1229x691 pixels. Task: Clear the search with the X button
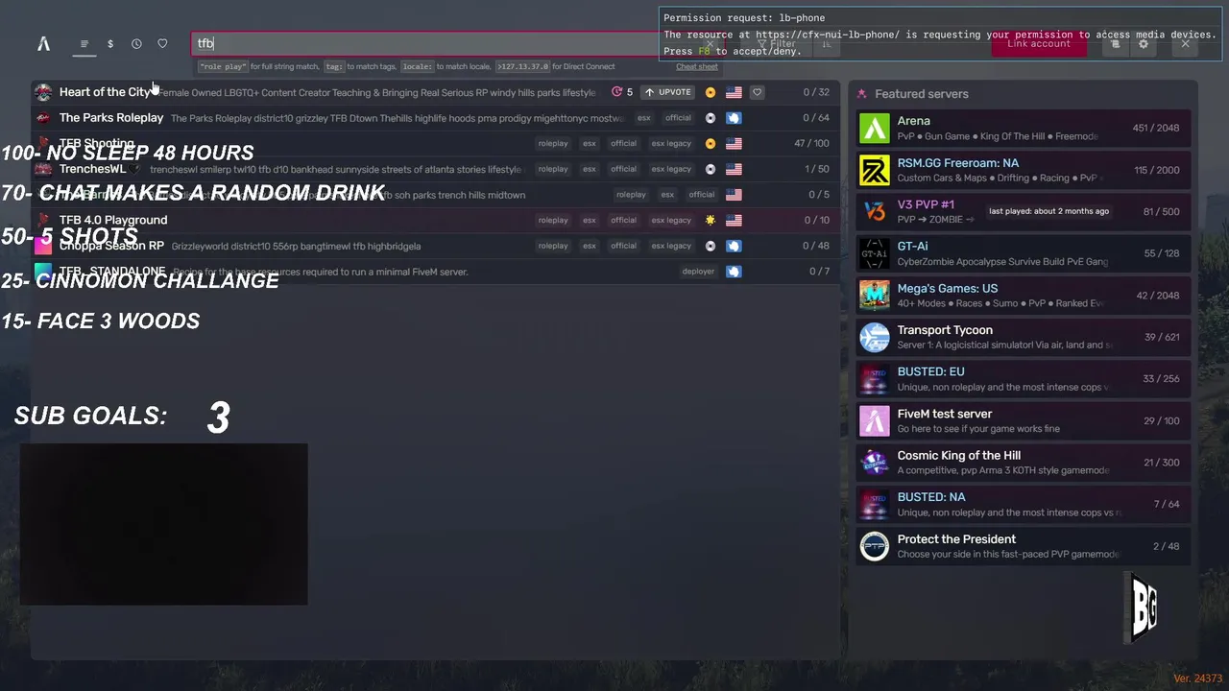[x=710, y=43]
